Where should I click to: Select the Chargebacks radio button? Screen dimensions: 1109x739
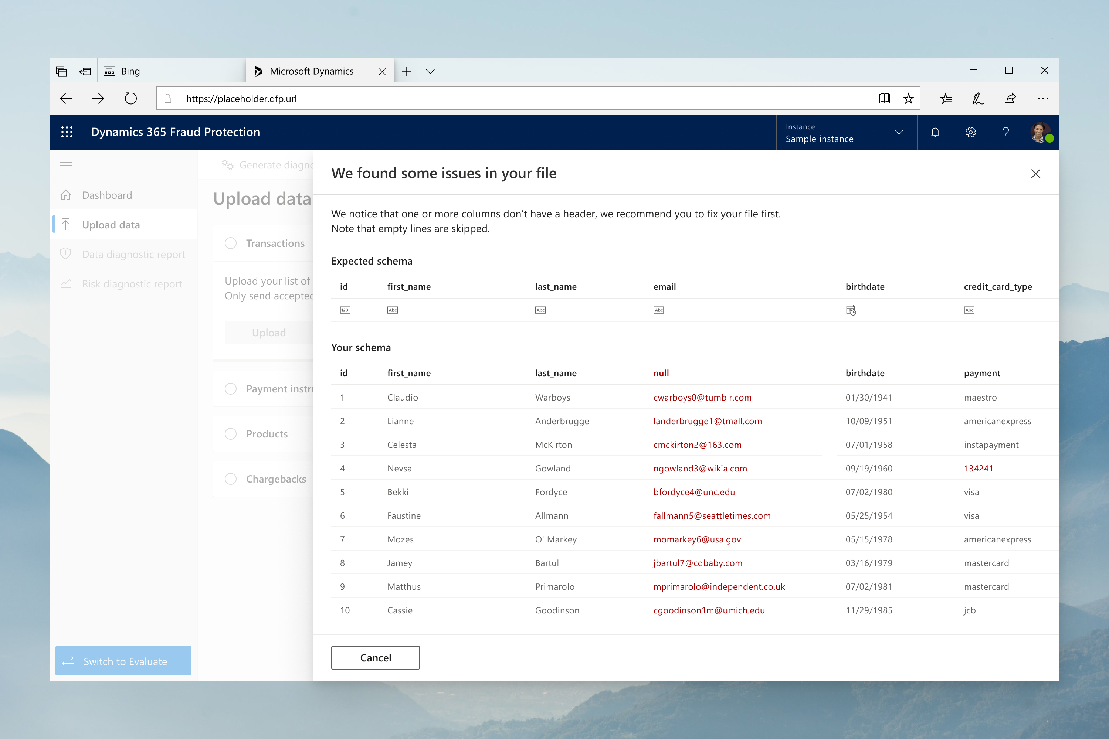[x=231, y=479]
